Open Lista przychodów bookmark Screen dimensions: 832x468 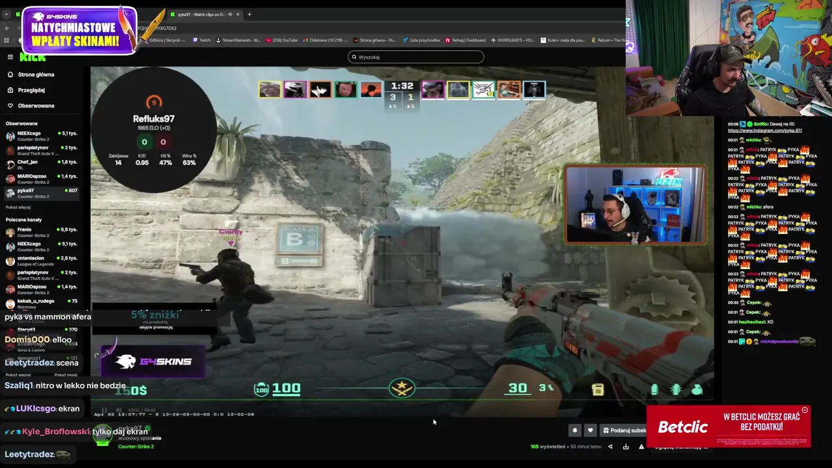(421, 40)
